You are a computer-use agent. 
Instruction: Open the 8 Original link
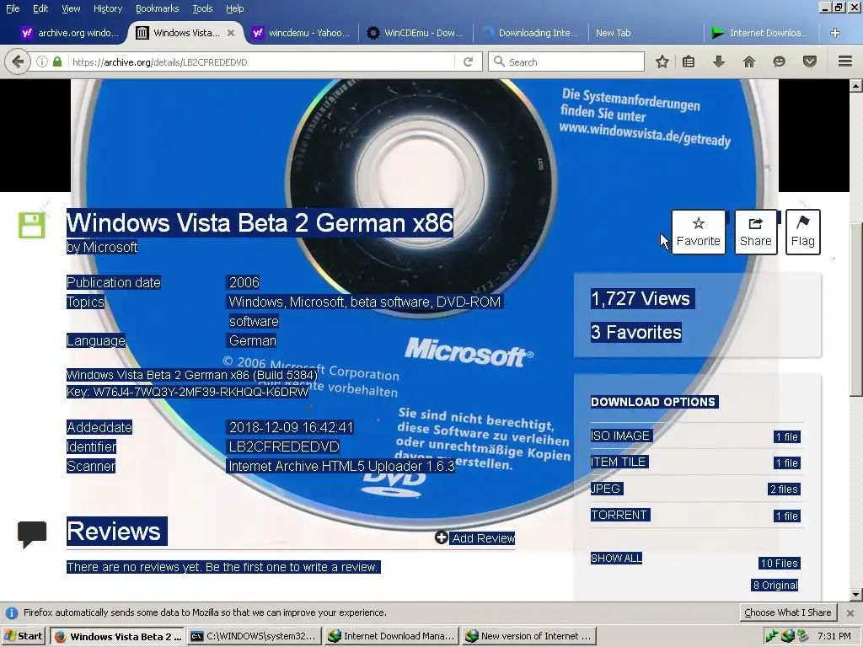pos(775,585)
